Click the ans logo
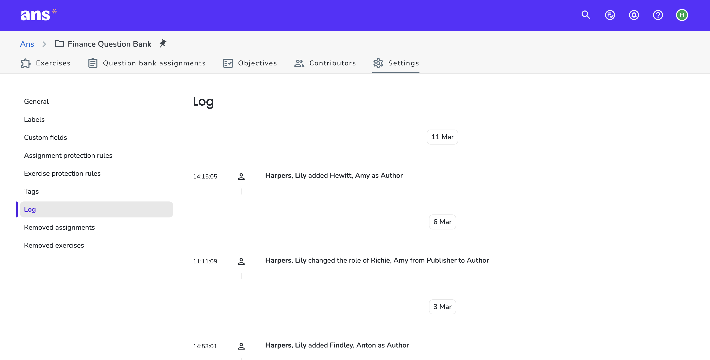710x360 pixels. pos(38,15)
